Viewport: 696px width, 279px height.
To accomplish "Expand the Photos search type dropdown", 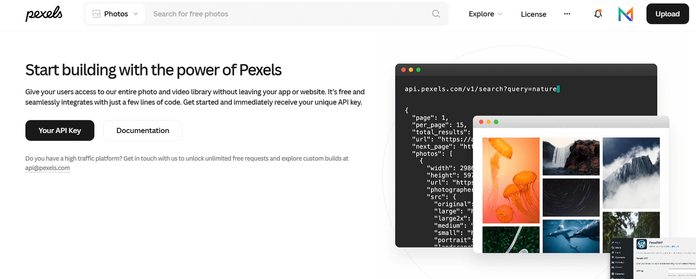I will click(x=115, y=14).
